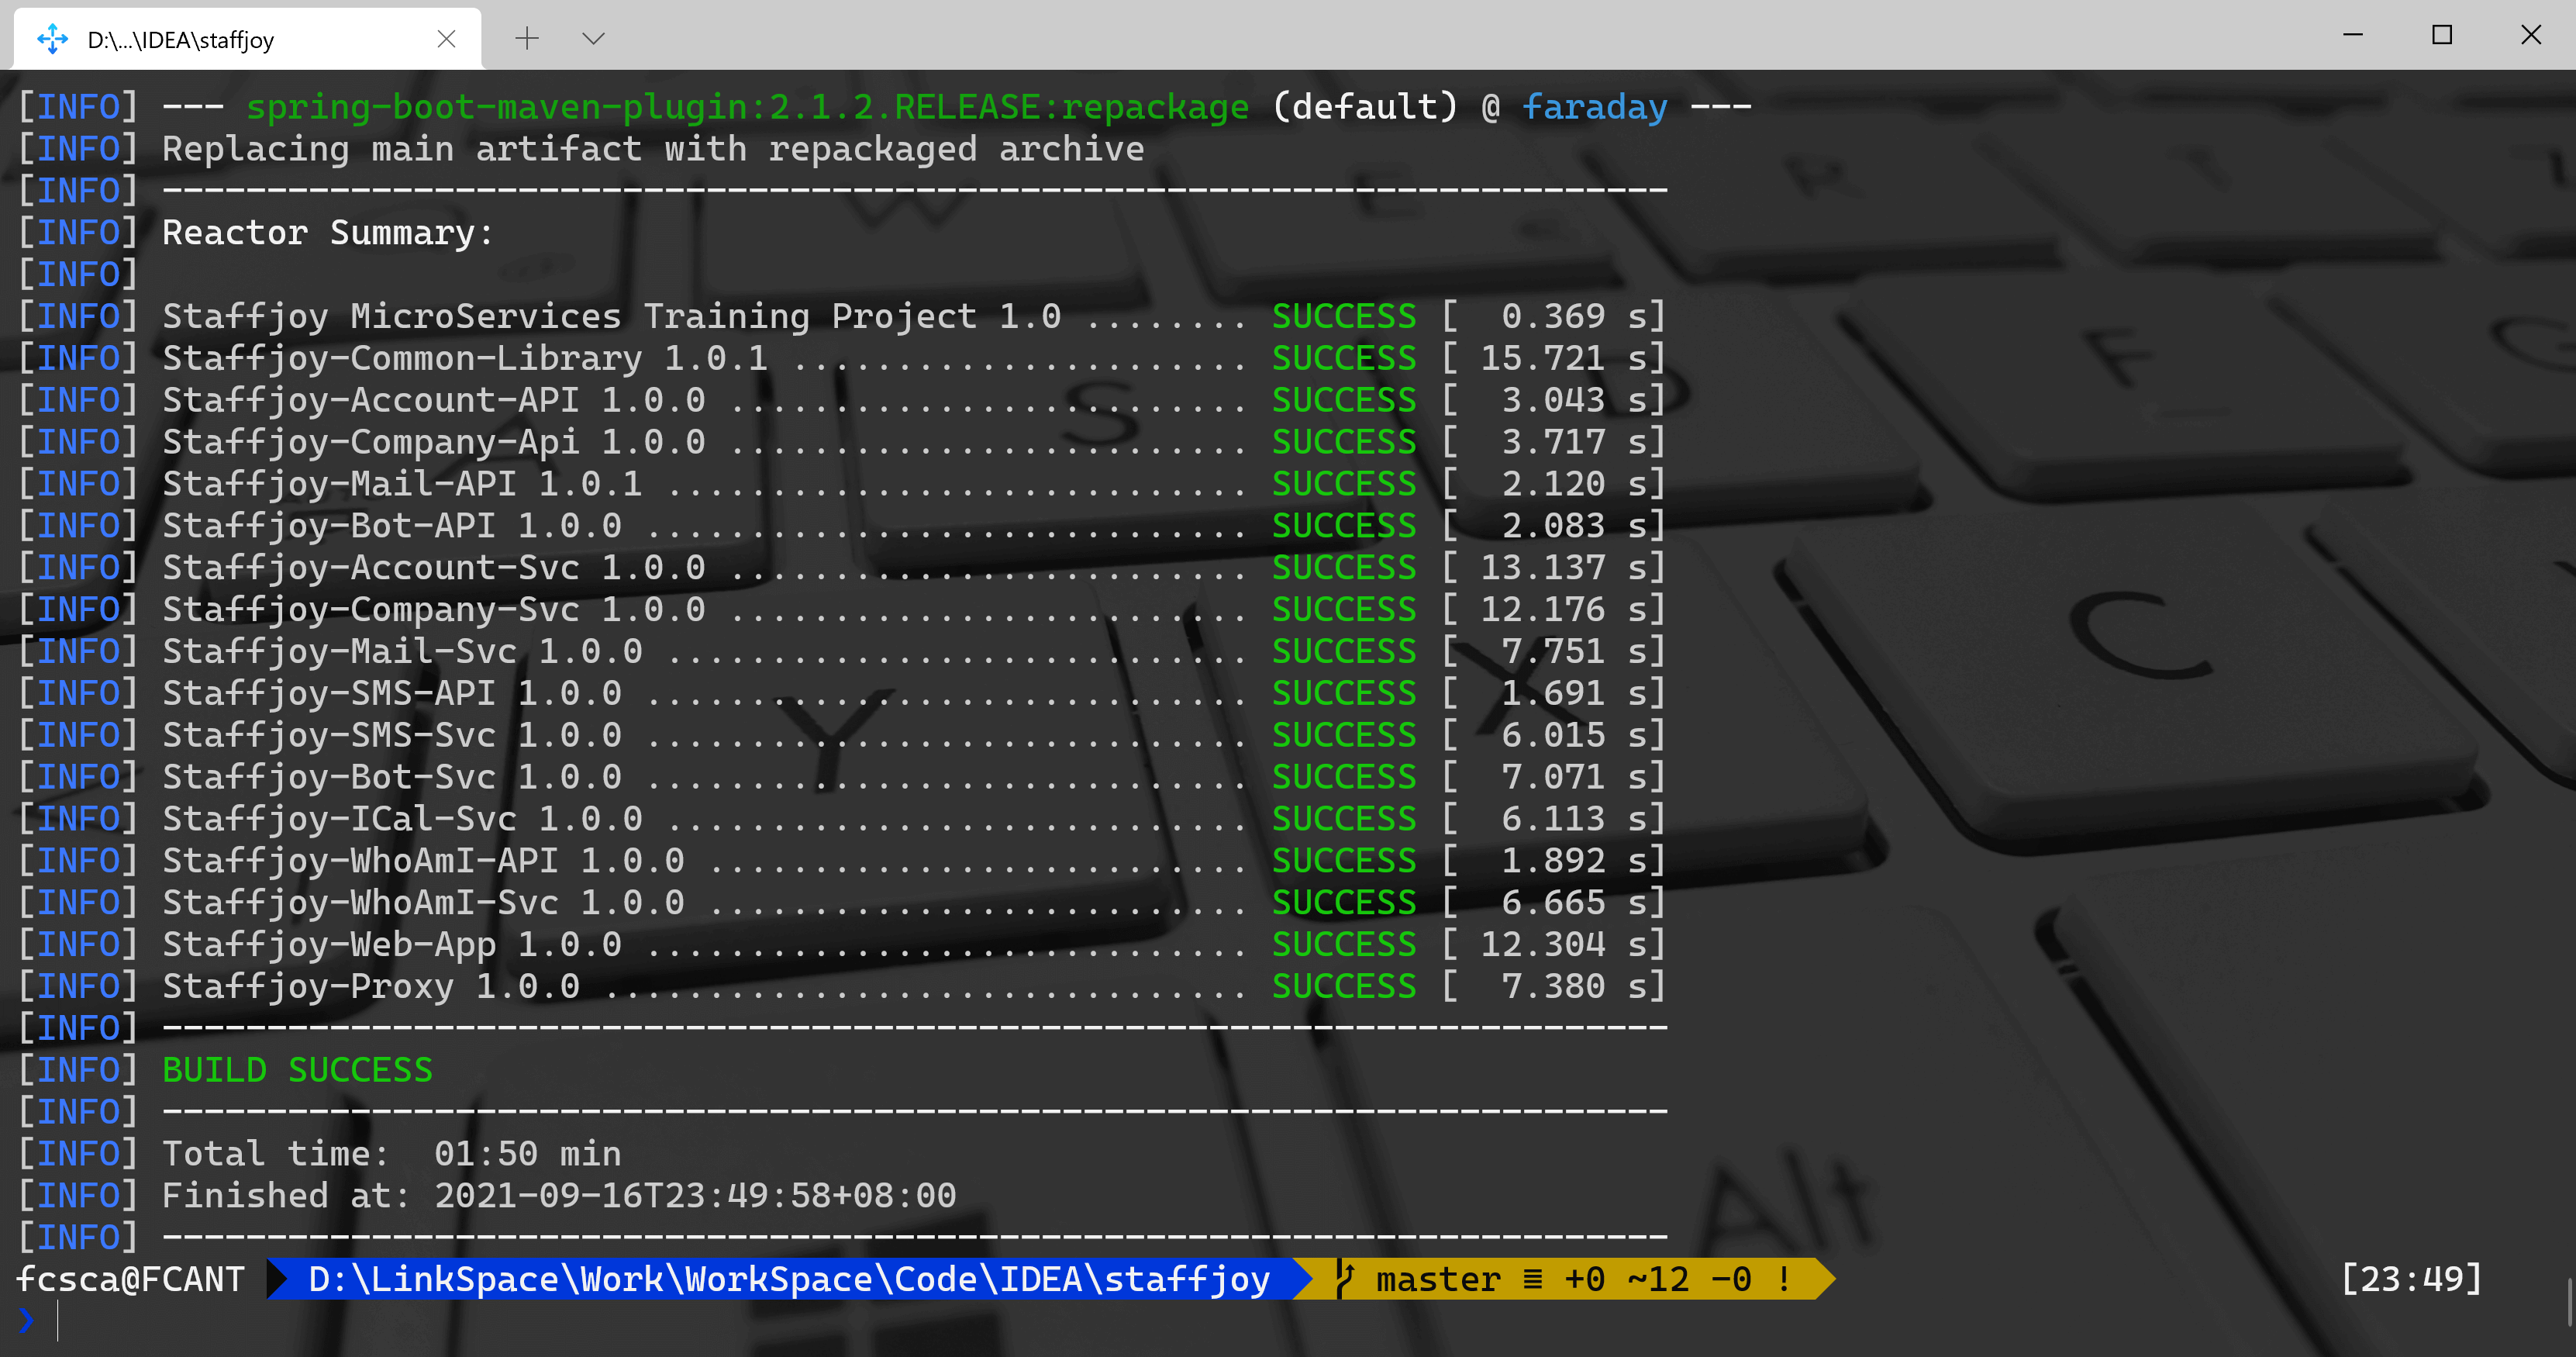The image size is (2576, 1357).
Task: Expand the new-tab profile dropdown chevron
Action: 593,39
